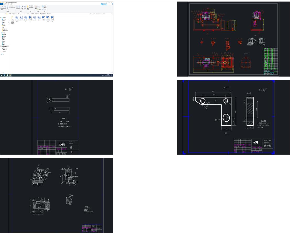This screenshot has height=235, width=291.
Task: Select Desktop under Quick access
Action: pos(4,19)
